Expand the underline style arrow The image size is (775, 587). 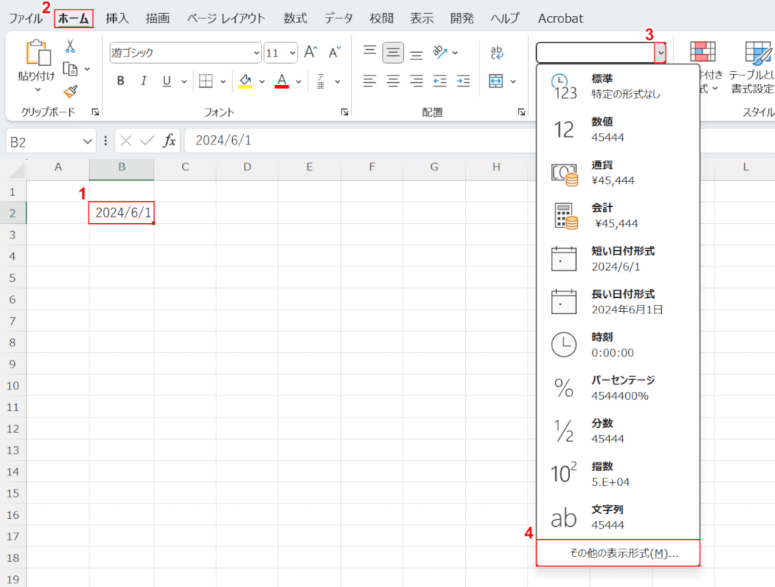184,81
